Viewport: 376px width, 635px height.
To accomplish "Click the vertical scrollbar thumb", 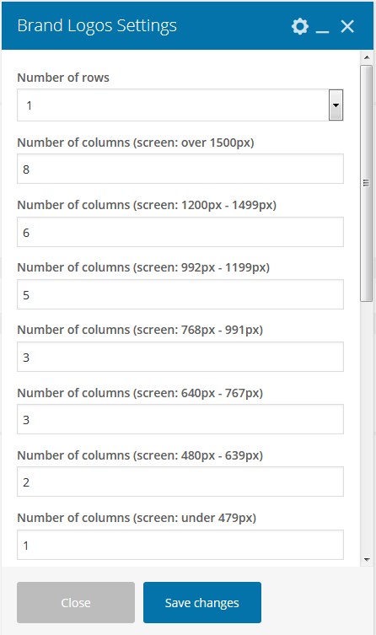I will click(x=366, y=183).
